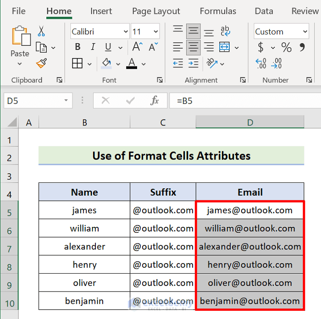
Task: Open the Custom number format dropdown
Action: click(x=305, y=32)
